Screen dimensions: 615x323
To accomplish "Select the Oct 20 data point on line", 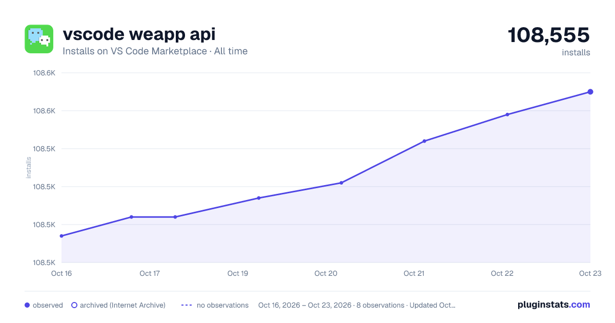I will click(341, 183).
